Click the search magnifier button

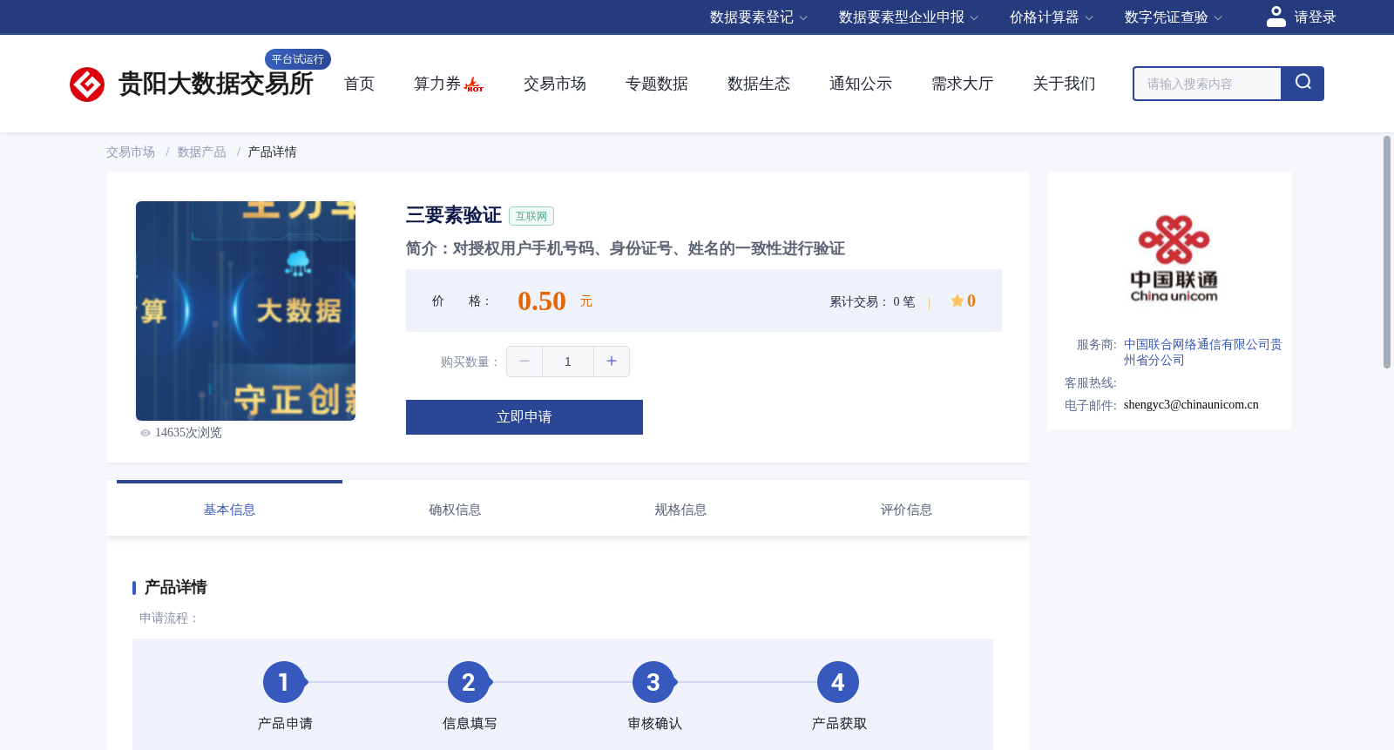coord(1303,84)
